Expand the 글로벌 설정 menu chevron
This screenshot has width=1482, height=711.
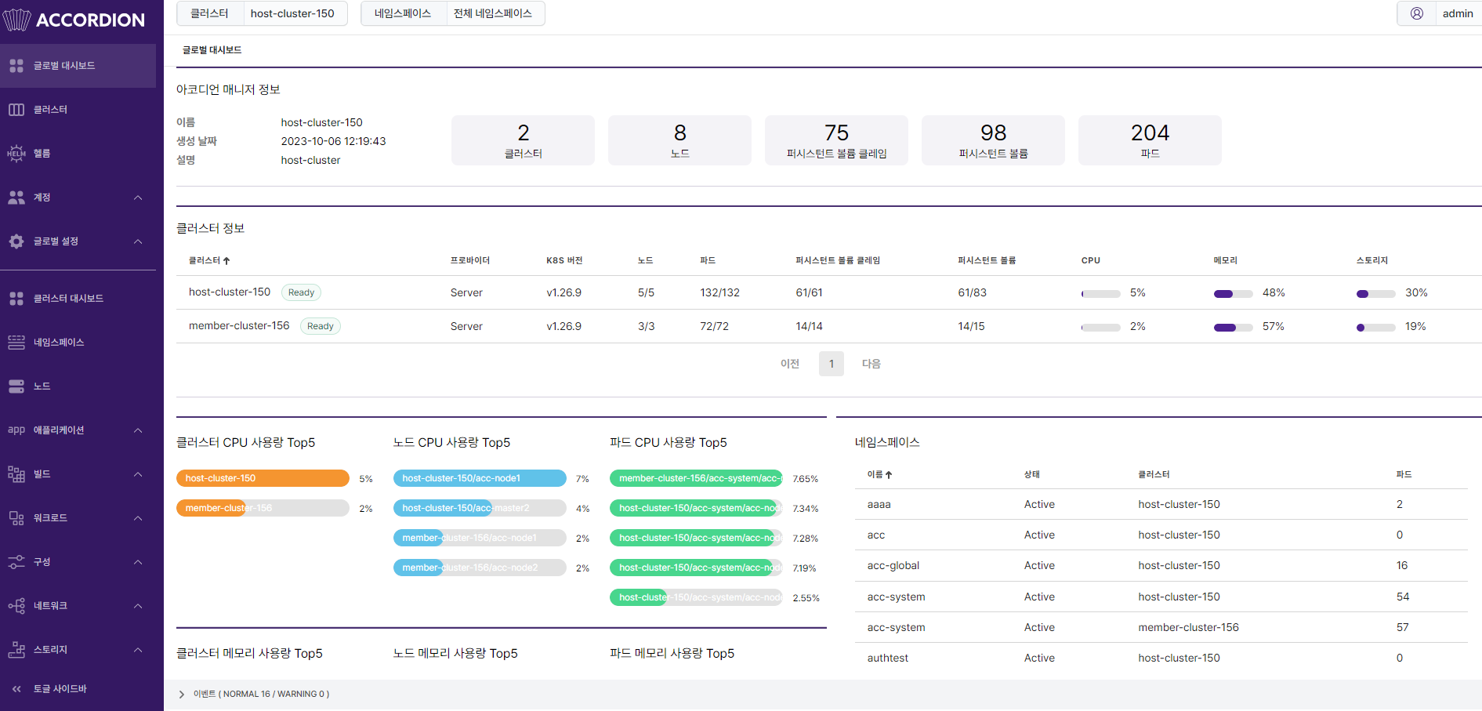[138, 241]
